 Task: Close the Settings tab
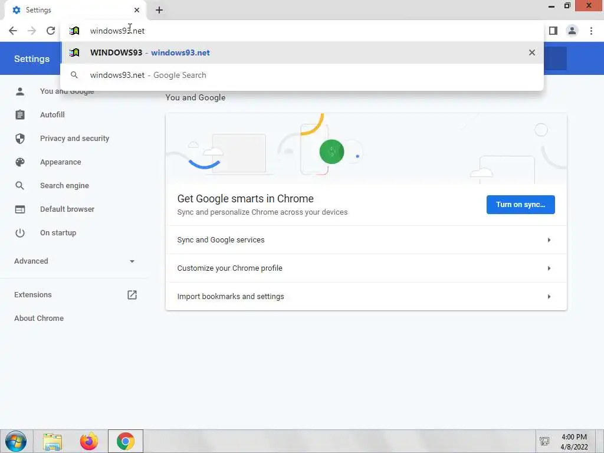[137, 10]
